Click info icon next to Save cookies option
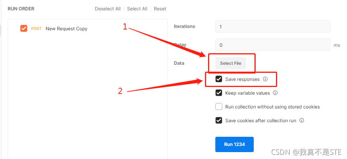The height and width of the screenshot is (159, 347). 302,120
